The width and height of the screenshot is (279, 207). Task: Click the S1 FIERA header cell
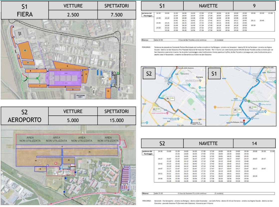[25, 10]
